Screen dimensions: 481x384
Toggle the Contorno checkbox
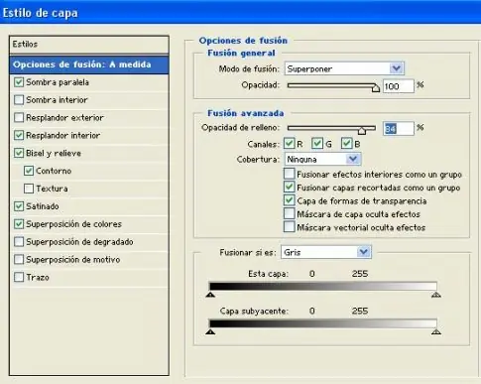click(x=29, y=171)
